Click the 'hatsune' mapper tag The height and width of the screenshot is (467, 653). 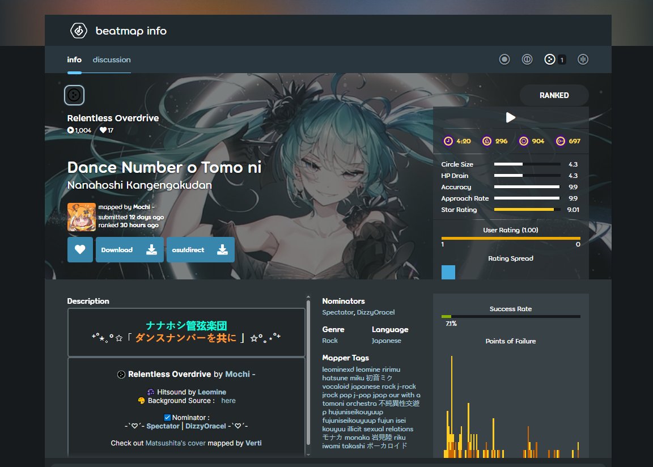tap(335, 378)
